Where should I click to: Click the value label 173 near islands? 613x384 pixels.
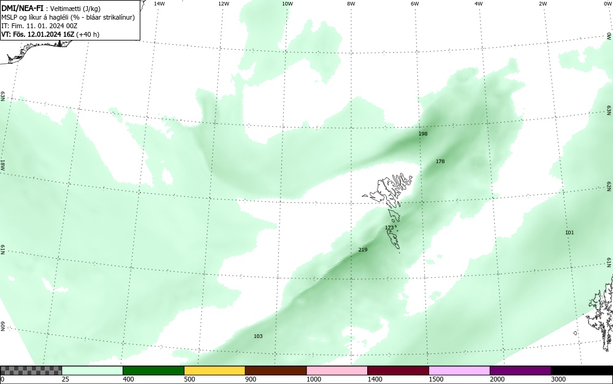point(389,228)
